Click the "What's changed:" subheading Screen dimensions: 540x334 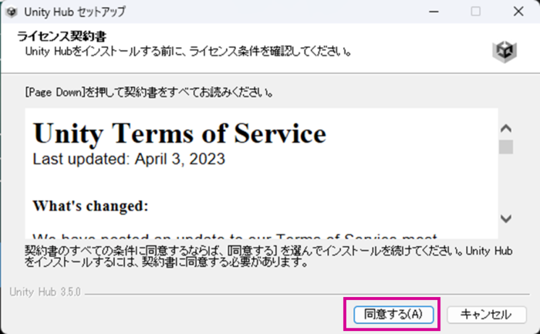click(x=89, y=206)
